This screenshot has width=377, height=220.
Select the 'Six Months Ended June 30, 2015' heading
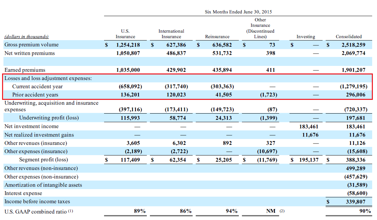238,12
